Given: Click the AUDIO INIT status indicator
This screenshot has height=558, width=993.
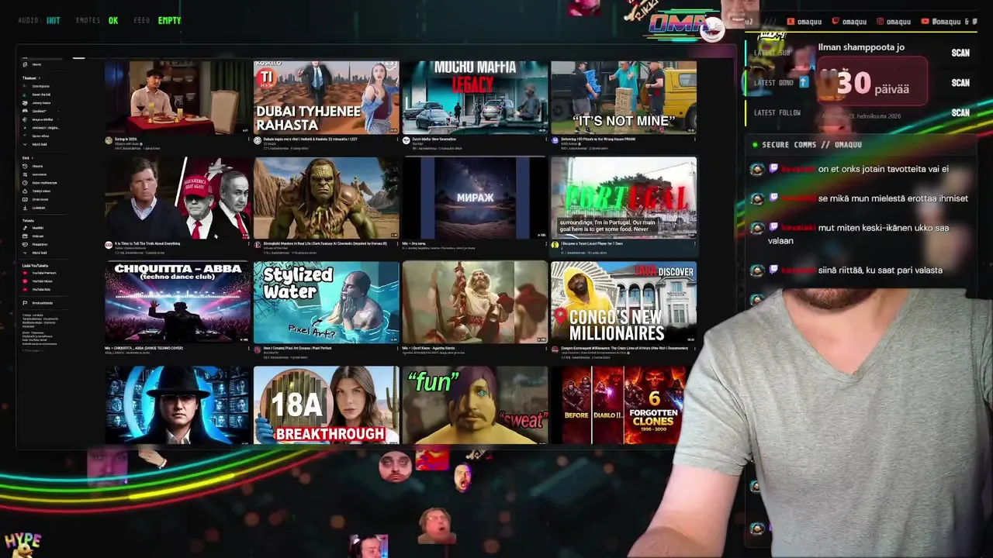Looking at the screenshot, I should point(39,21).
